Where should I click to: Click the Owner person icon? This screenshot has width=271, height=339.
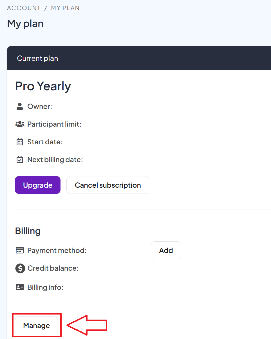click(19, 106)
